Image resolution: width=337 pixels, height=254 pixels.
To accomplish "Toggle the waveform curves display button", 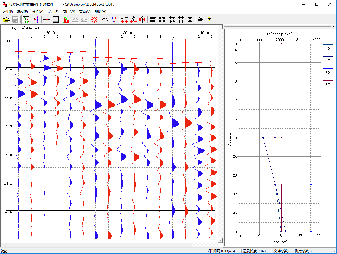I will coord(26,19).
